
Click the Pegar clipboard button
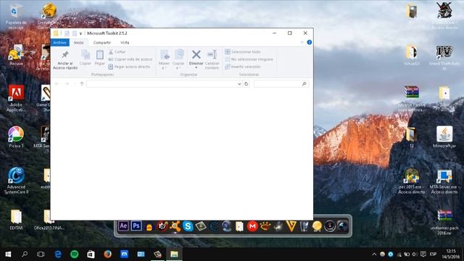point(100,58)
